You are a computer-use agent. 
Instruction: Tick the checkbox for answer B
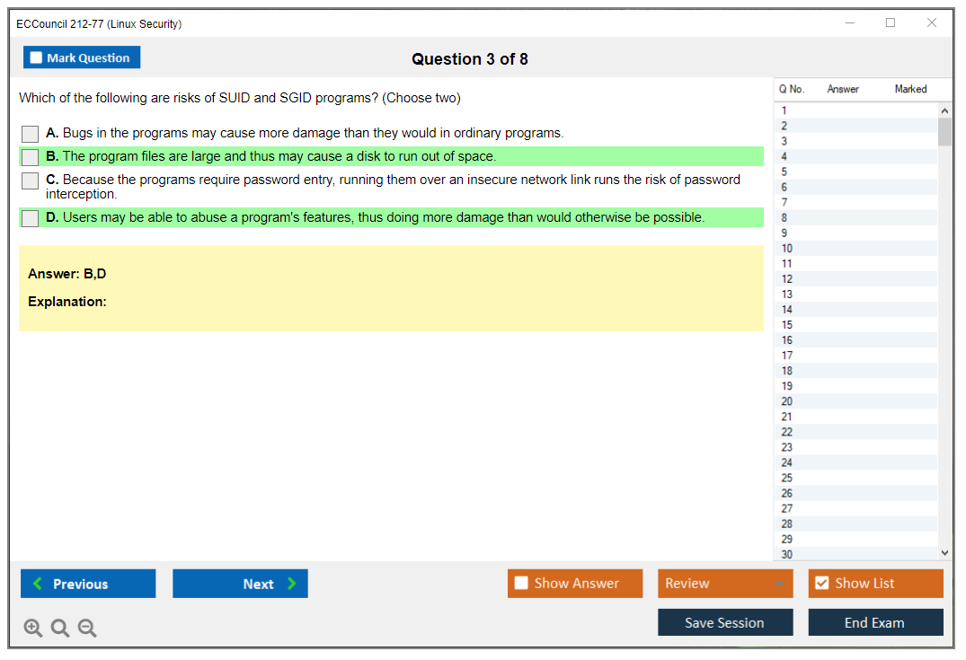(31, 157)
